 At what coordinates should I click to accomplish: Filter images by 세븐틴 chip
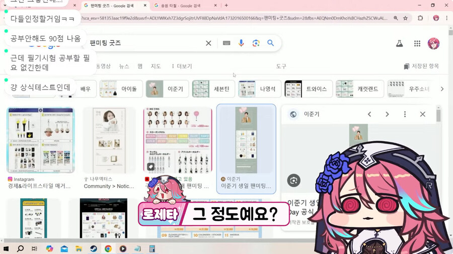tap(213, 89)
